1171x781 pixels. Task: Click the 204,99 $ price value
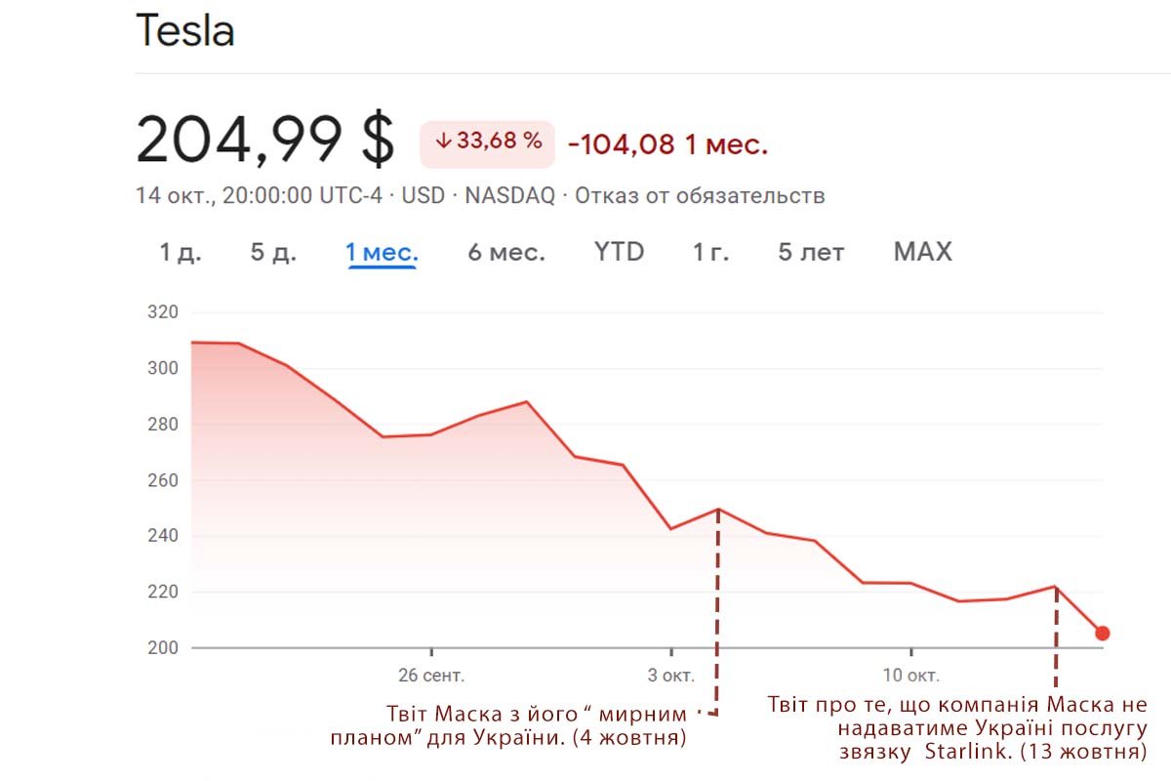click(x=264, y=140)
